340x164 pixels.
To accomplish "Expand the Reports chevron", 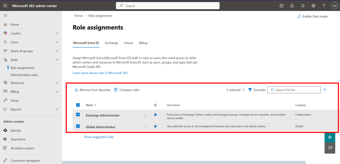I will pos(57,110).
